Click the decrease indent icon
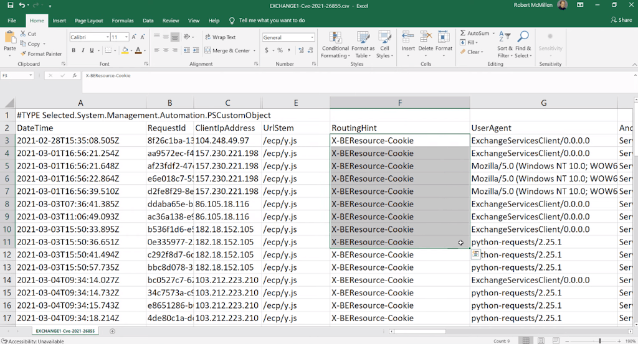638x344 pixels. (187, 50)
